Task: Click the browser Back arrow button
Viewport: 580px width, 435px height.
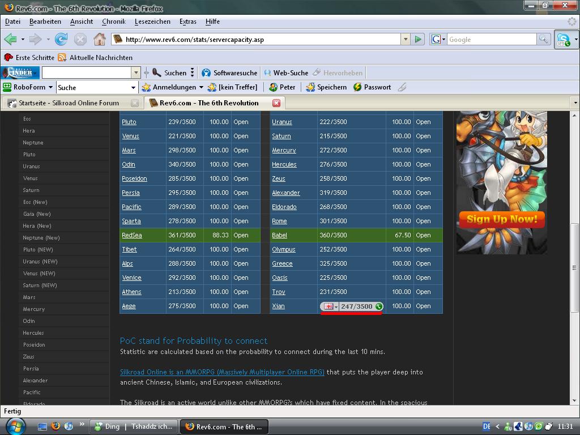Action: [10, 39]
